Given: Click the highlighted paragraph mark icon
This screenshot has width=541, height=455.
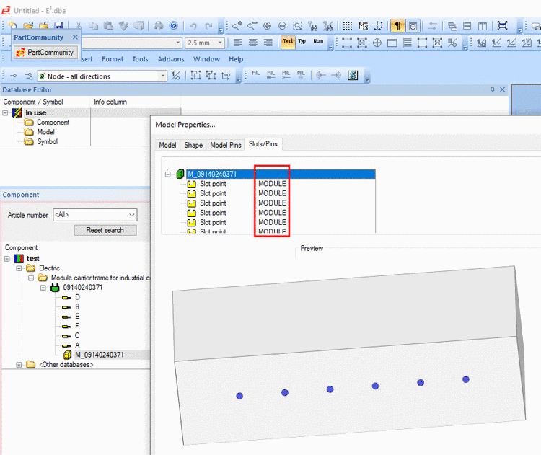Looking at the screenshot, I should coord(397,26).
